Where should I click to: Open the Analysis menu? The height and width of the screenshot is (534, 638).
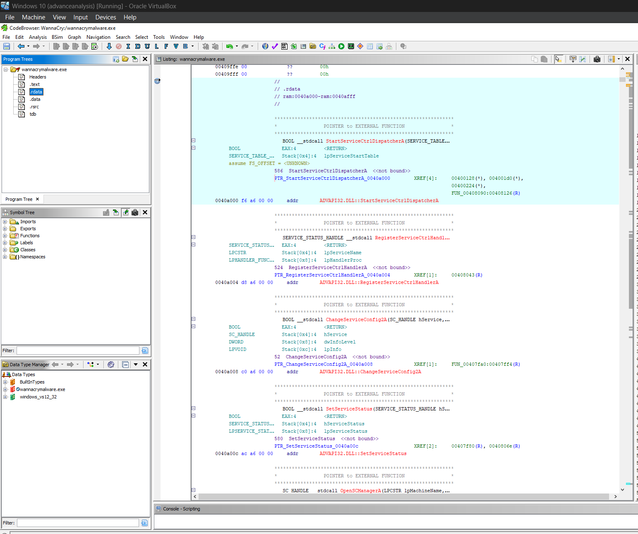pos(38,37)
